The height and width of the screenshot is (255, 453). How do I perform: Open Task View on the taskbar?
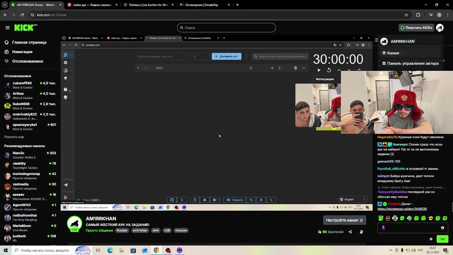click(98, 250)
